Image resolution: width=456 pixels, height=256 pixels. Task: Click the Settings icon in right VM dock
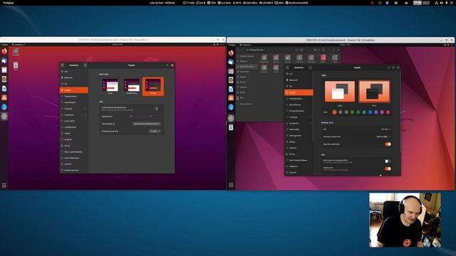(x=231, y=118)
